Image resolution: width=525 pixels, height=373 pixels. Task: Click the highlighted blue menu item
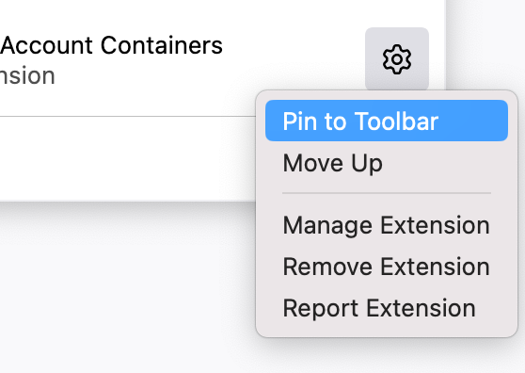pyautogui.click(x=387, y=121)
